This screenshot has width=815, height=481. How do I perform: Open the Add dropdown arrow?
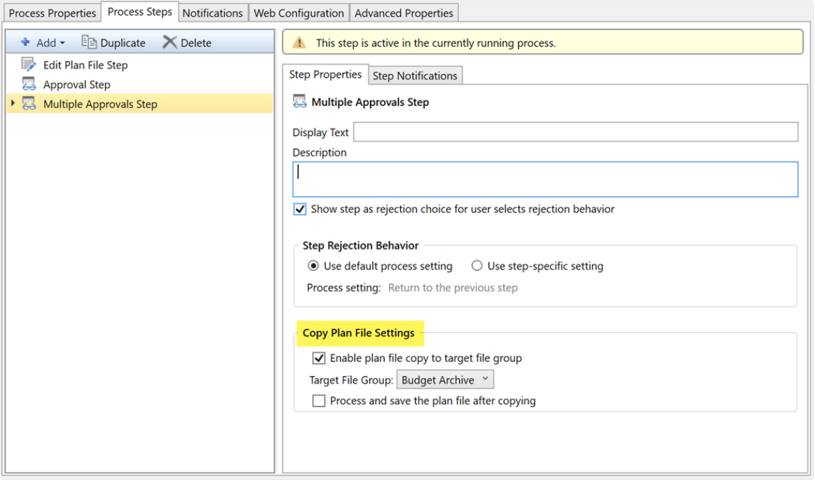(x=63, y=43)
